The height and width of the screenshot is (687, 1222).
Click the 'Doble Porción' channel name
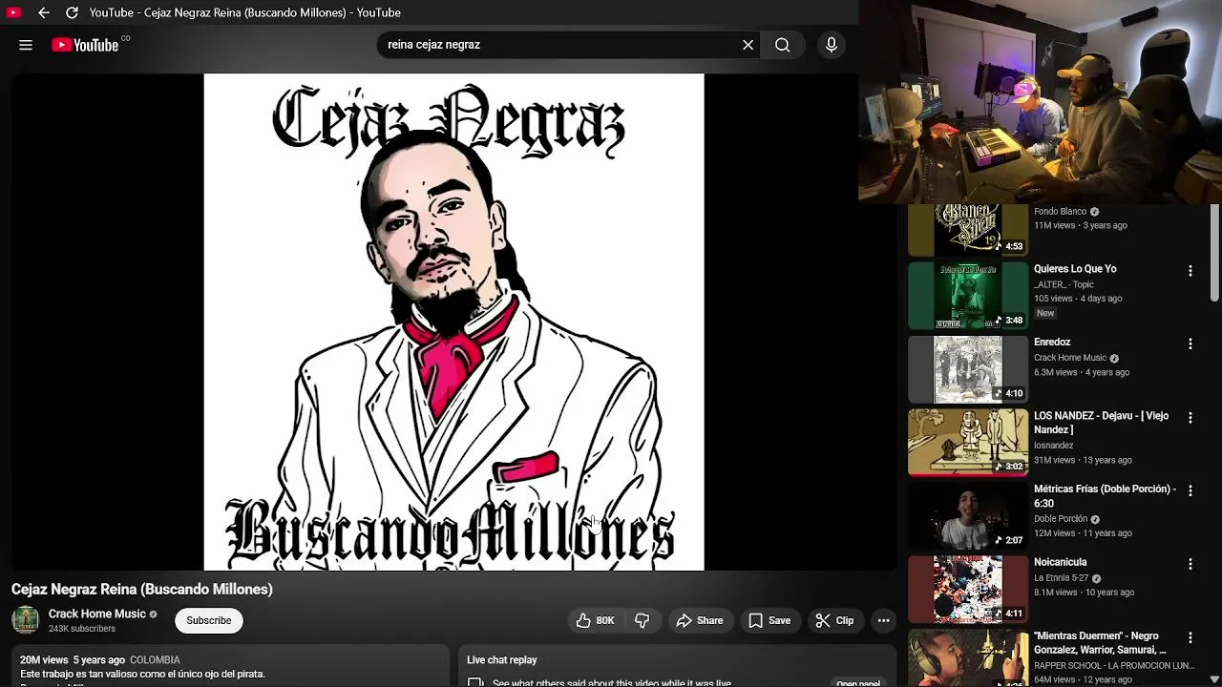pos(1061,519)
